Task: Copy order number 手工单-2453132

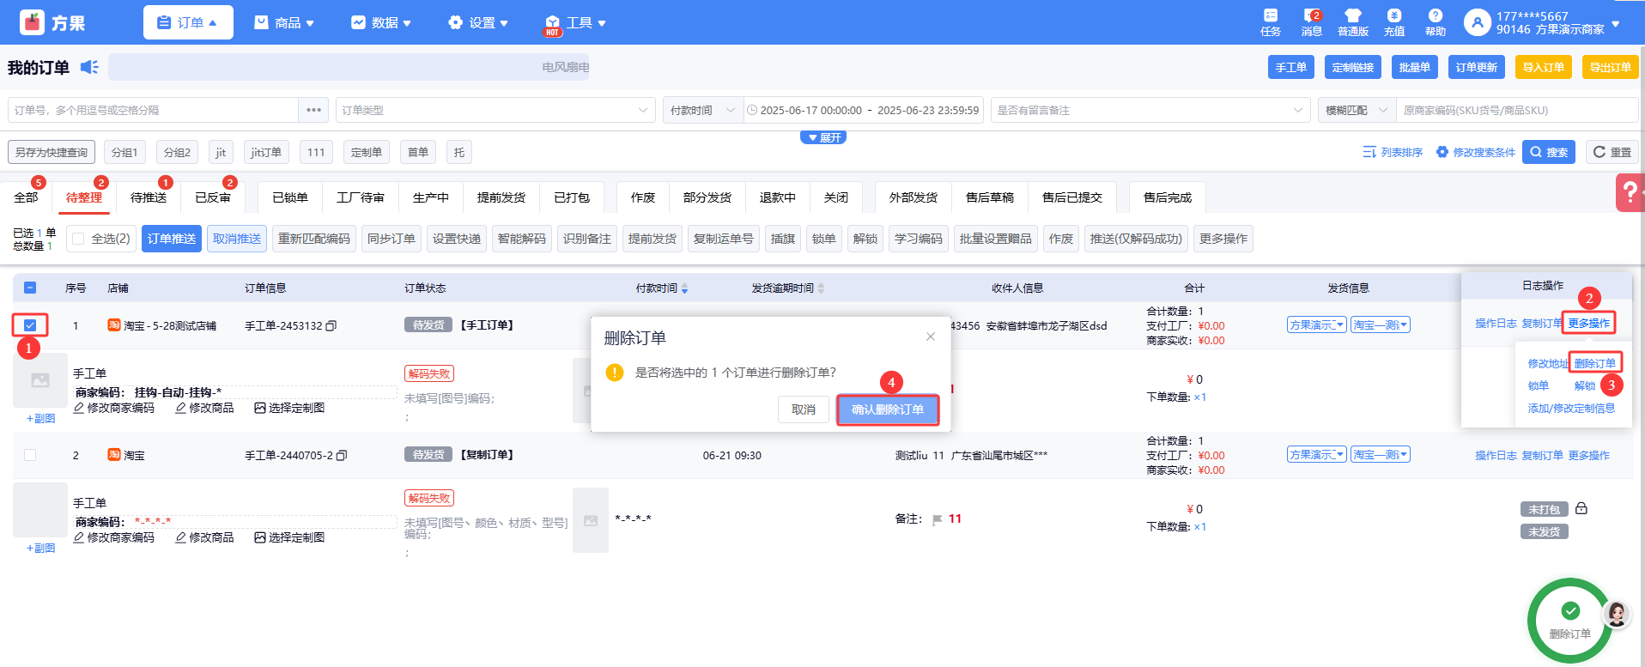Action: coord(331,326)
